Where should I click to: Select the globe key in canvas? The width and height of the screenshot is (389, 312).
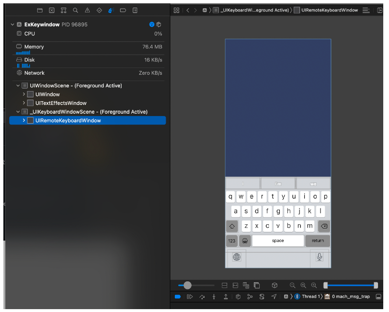pyautogui.click(x=237, y=257)
